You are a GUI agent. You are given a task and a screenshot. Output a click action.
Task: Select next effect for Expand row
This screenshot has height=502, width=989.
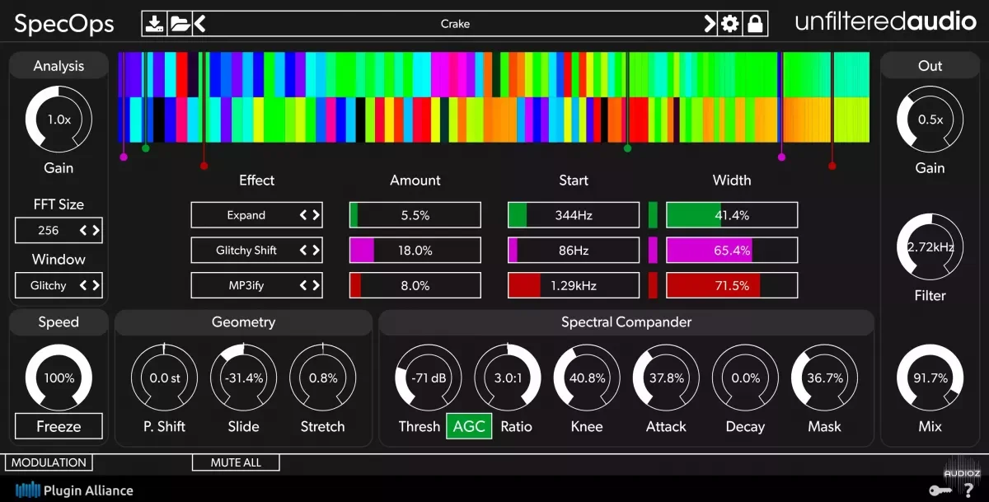[316, 215]
